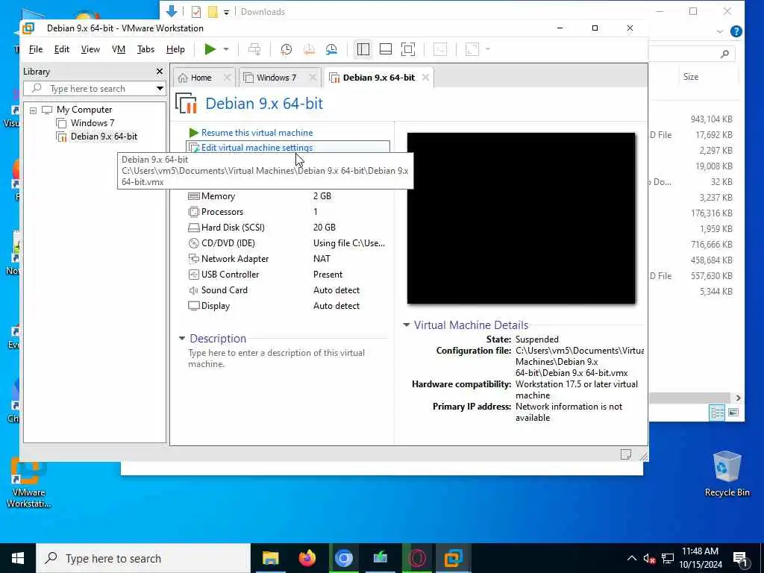This screenshot has height=573, width=764.
Task: Click the Sound Card device row
Action: coord(287,290)
